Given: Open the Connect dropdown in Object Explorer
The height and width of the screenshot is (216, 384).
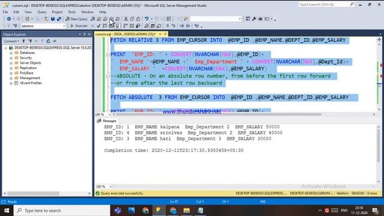Looking at the screenshot, I should pos(11,41).
